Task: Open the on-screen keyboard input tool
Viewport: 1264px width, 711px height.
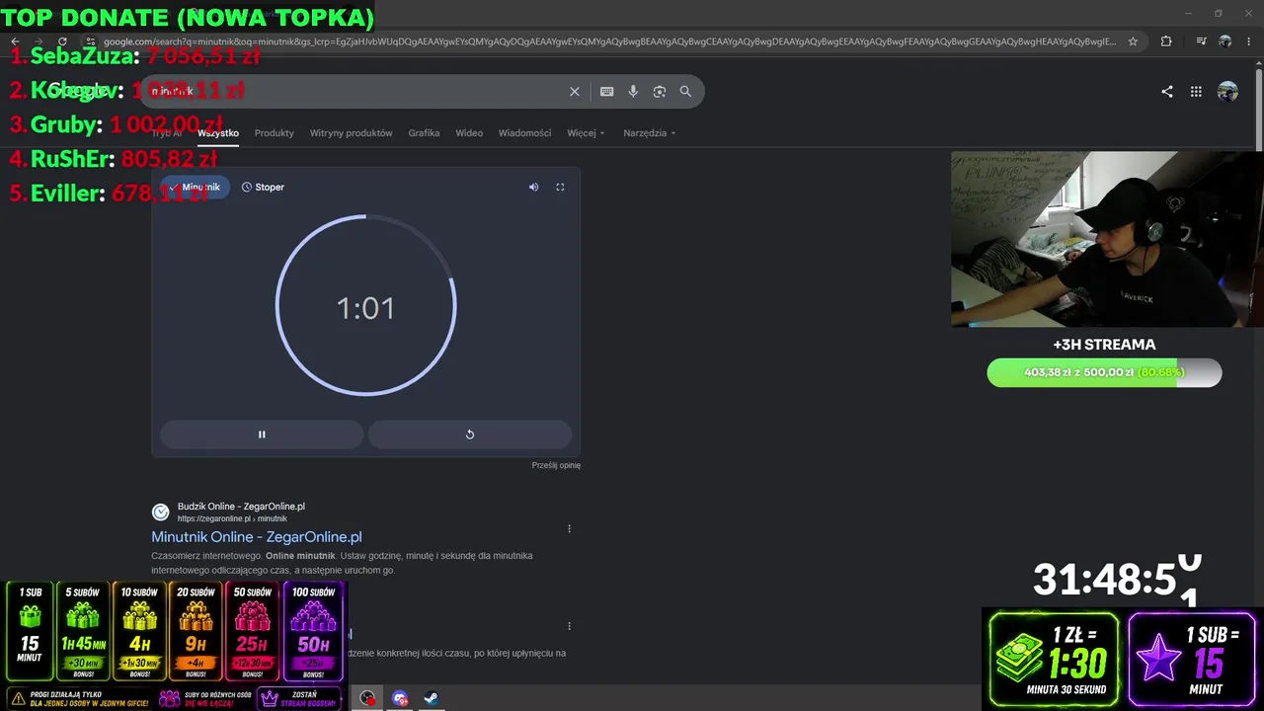Action: click(607, 92)
